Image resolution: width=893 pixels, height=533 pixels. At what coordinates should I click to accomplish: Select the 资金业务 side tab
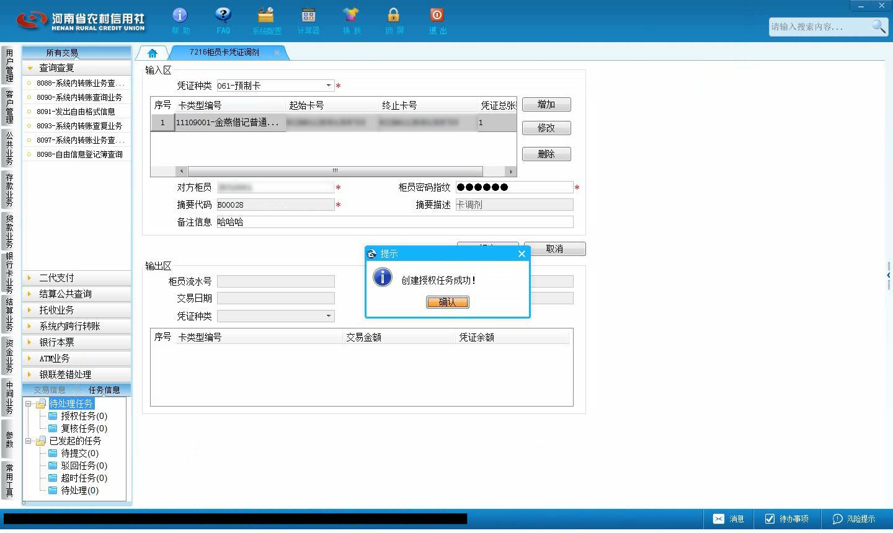[9, 356]
